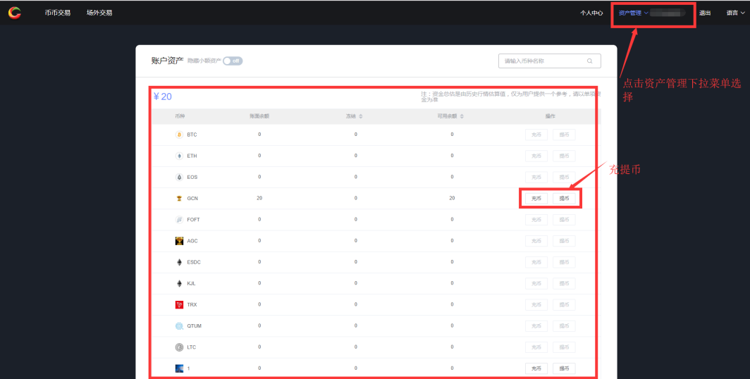Click the search magnifier icon in coin search box
This screenshot has width=750, height=379.
click(x=589, y=61)
